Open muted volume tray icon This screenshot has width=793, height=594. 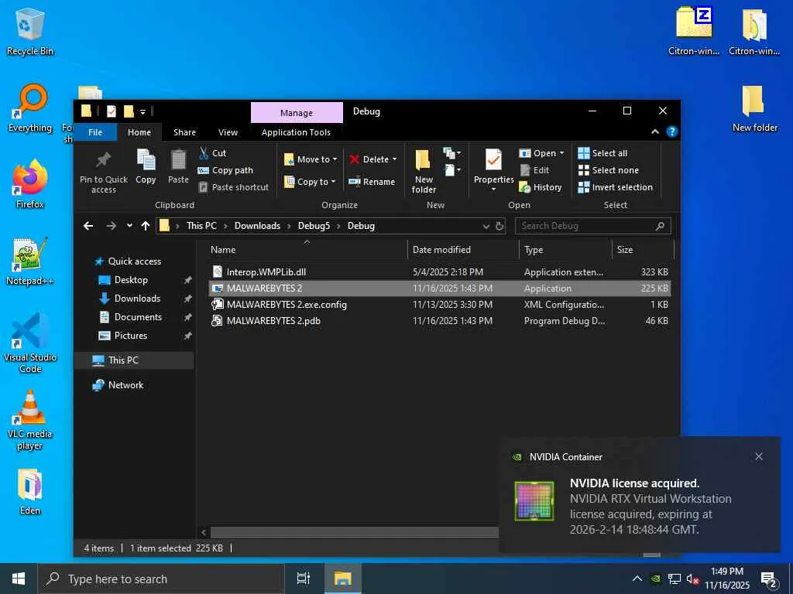pyautogui.click(x=692, y=579)
